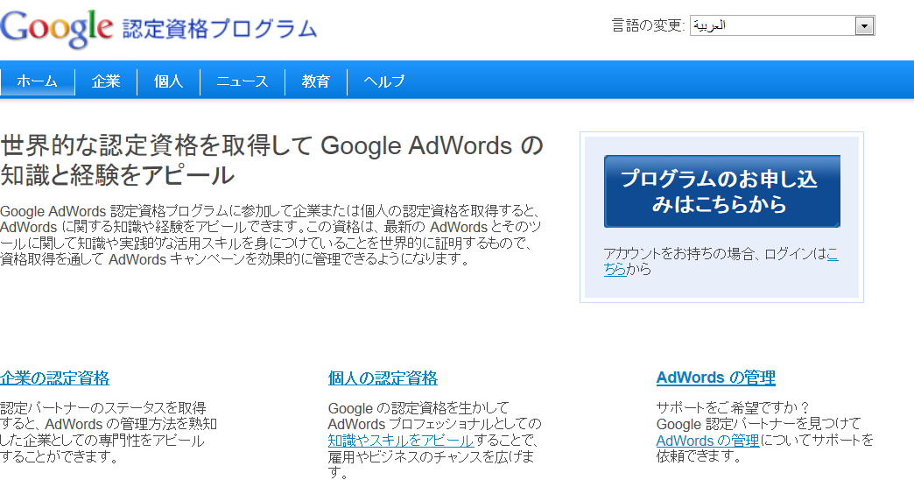The width and height of the screenshot is (914, 480).
Task: Click the 知識やスキルをアピール link
Action: (x=401, y=441)
